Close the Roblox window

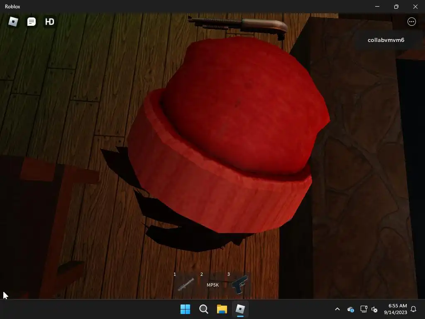(x=415, y=7)
